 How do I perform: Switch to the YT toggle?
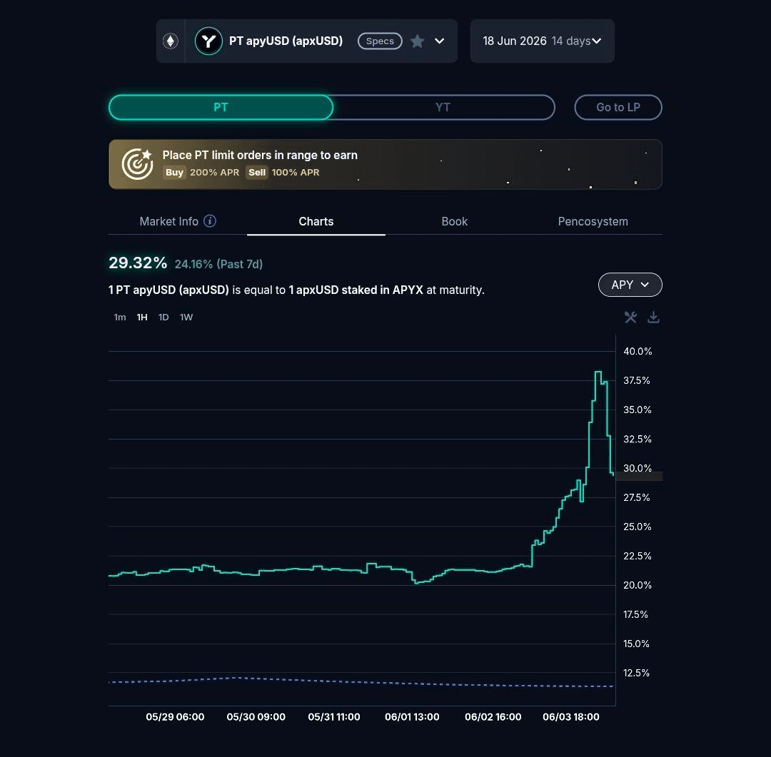pyautogui.click(x=443, y=107)
